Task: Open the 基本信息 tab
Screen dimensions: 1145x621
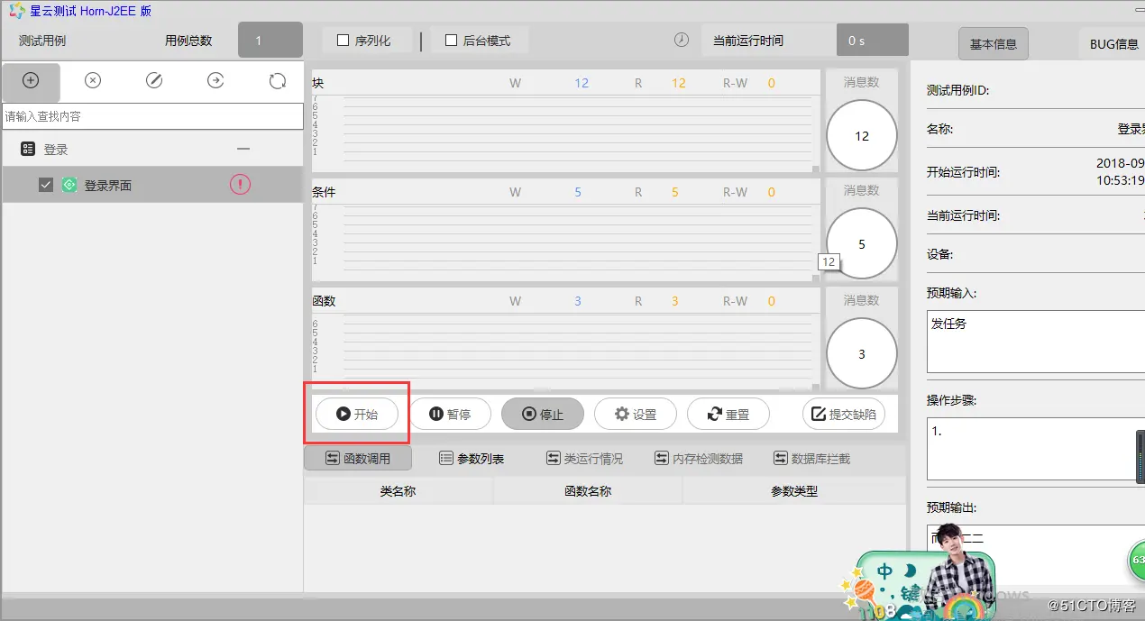Action: (x=993, y=43)
